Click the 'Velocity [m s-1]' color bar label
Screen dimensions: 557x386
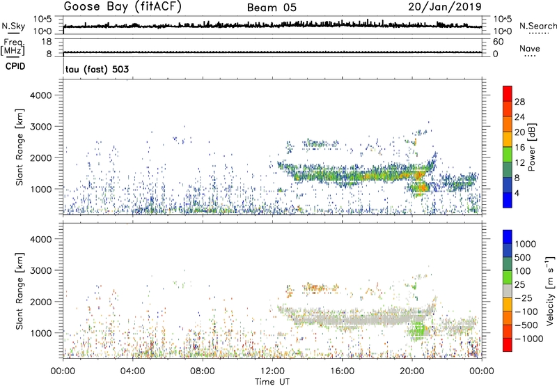coord(550,291)
